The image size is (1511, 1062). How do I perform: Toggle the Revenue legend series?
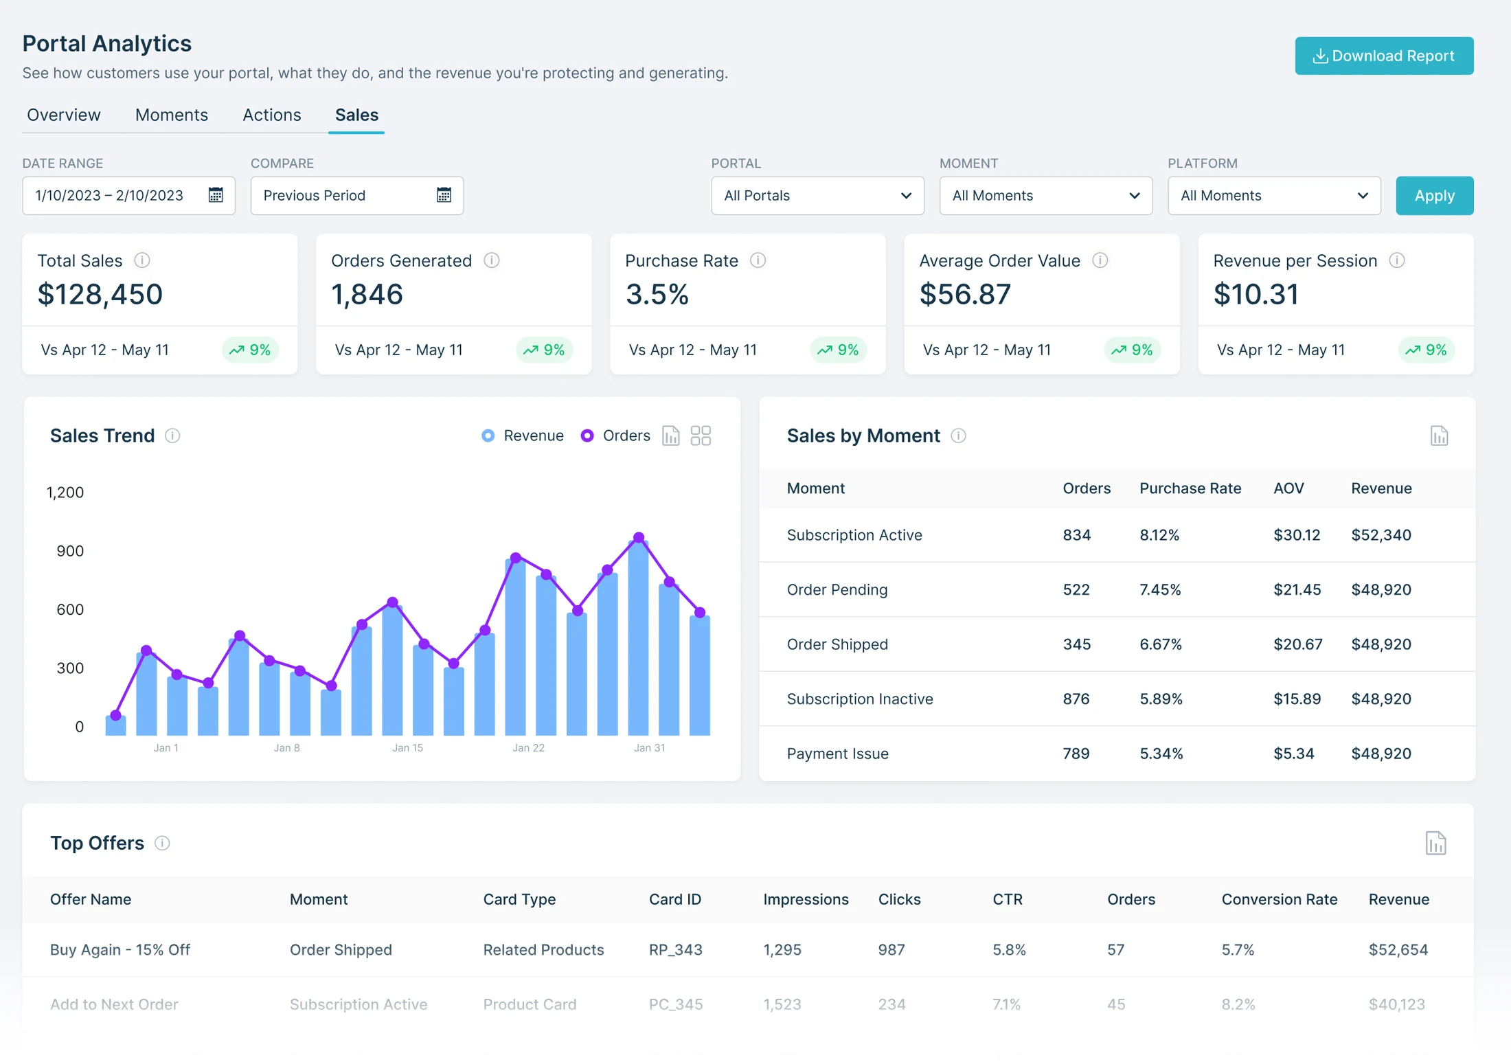[523, 436]
